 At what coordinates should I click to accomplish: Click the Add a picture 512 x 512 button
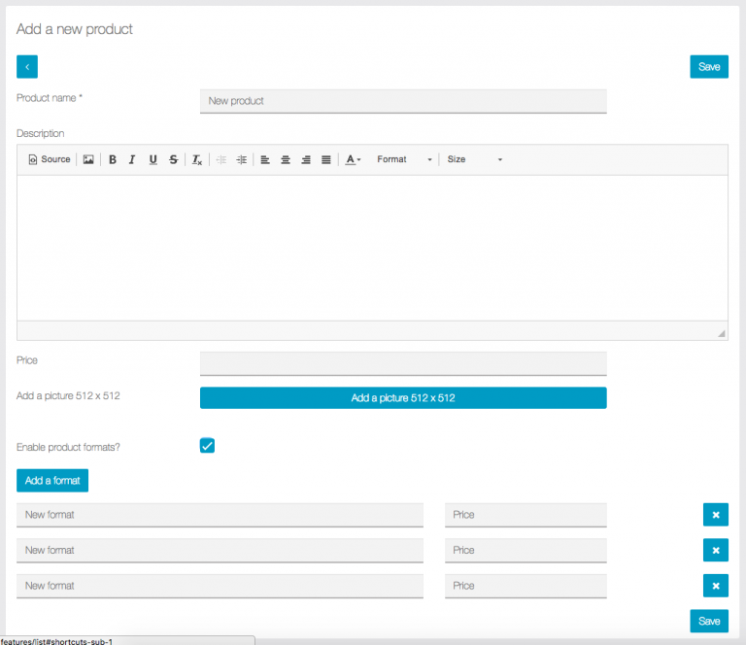point(403,398)
